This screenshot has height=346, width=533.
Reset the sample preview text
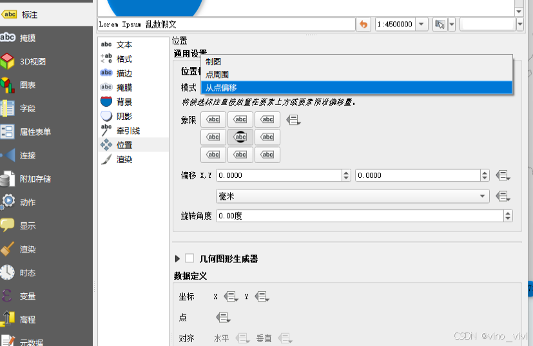tap(363, 24)
